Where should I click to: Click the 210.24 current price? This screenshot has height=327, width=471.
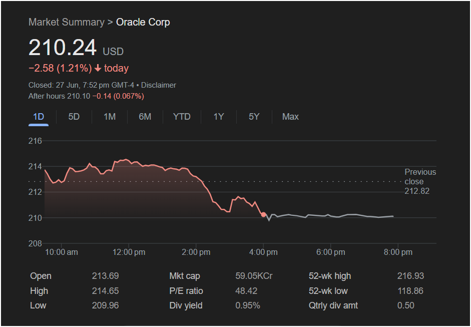point(63,48)
